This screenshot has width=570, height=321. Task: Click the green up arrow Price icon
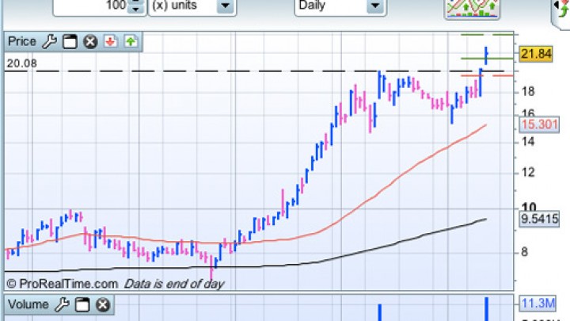click(x=131, y=41)
